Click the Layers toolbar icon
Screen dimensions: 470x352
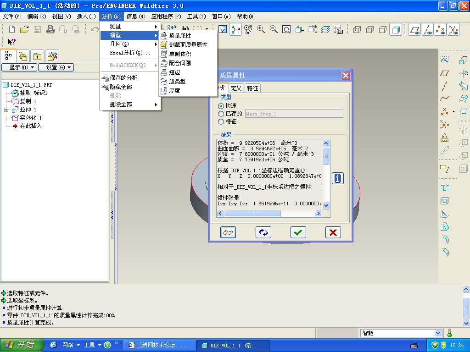pyautogui.click(x=325, y=29)
